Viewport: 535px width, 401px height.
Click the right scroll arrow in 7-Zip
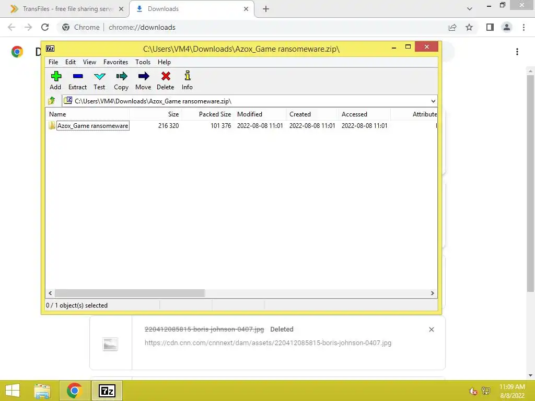tap(432, 293)
